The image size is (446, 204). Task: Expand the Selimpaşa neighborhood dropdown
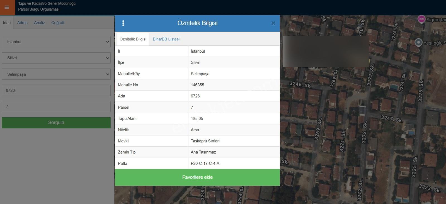coord(56,74)
